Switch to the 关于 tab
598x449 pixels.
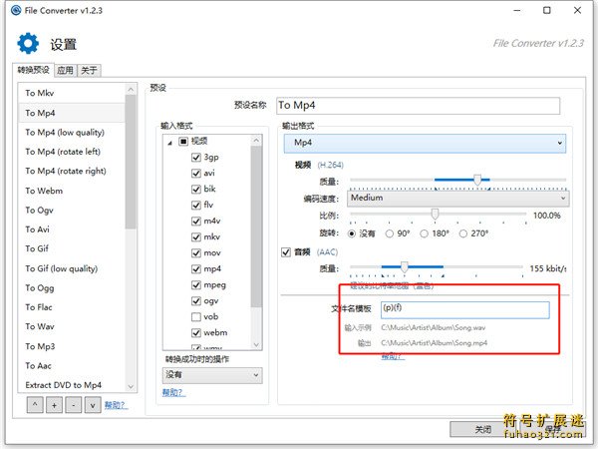coord(90,71)
